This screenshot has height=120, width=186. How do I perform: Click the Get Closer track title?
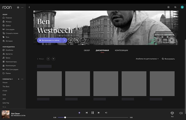(x=15, y=114)
